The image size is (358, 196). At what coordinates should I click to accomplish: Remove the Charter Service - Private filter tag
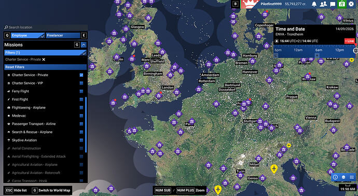tap(44, 59)
